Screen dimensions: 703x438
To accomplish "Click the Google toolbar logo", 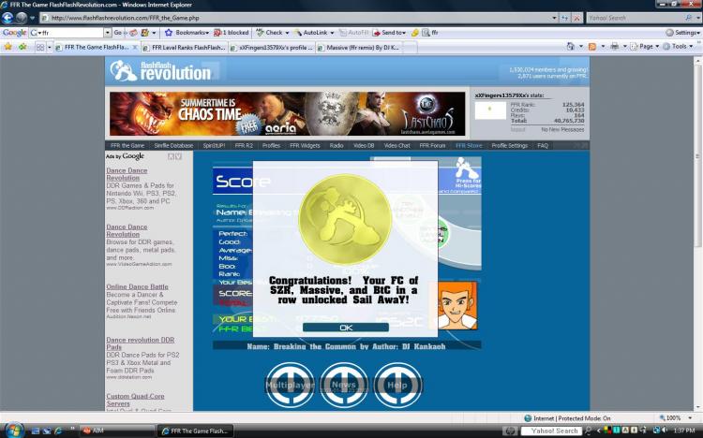I will click(14, 33).
